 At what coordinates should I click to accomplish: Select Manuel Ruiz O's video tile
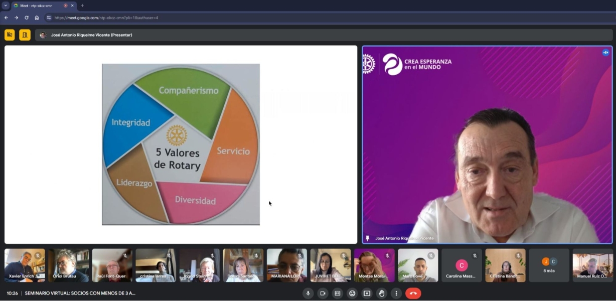point(592,265)
